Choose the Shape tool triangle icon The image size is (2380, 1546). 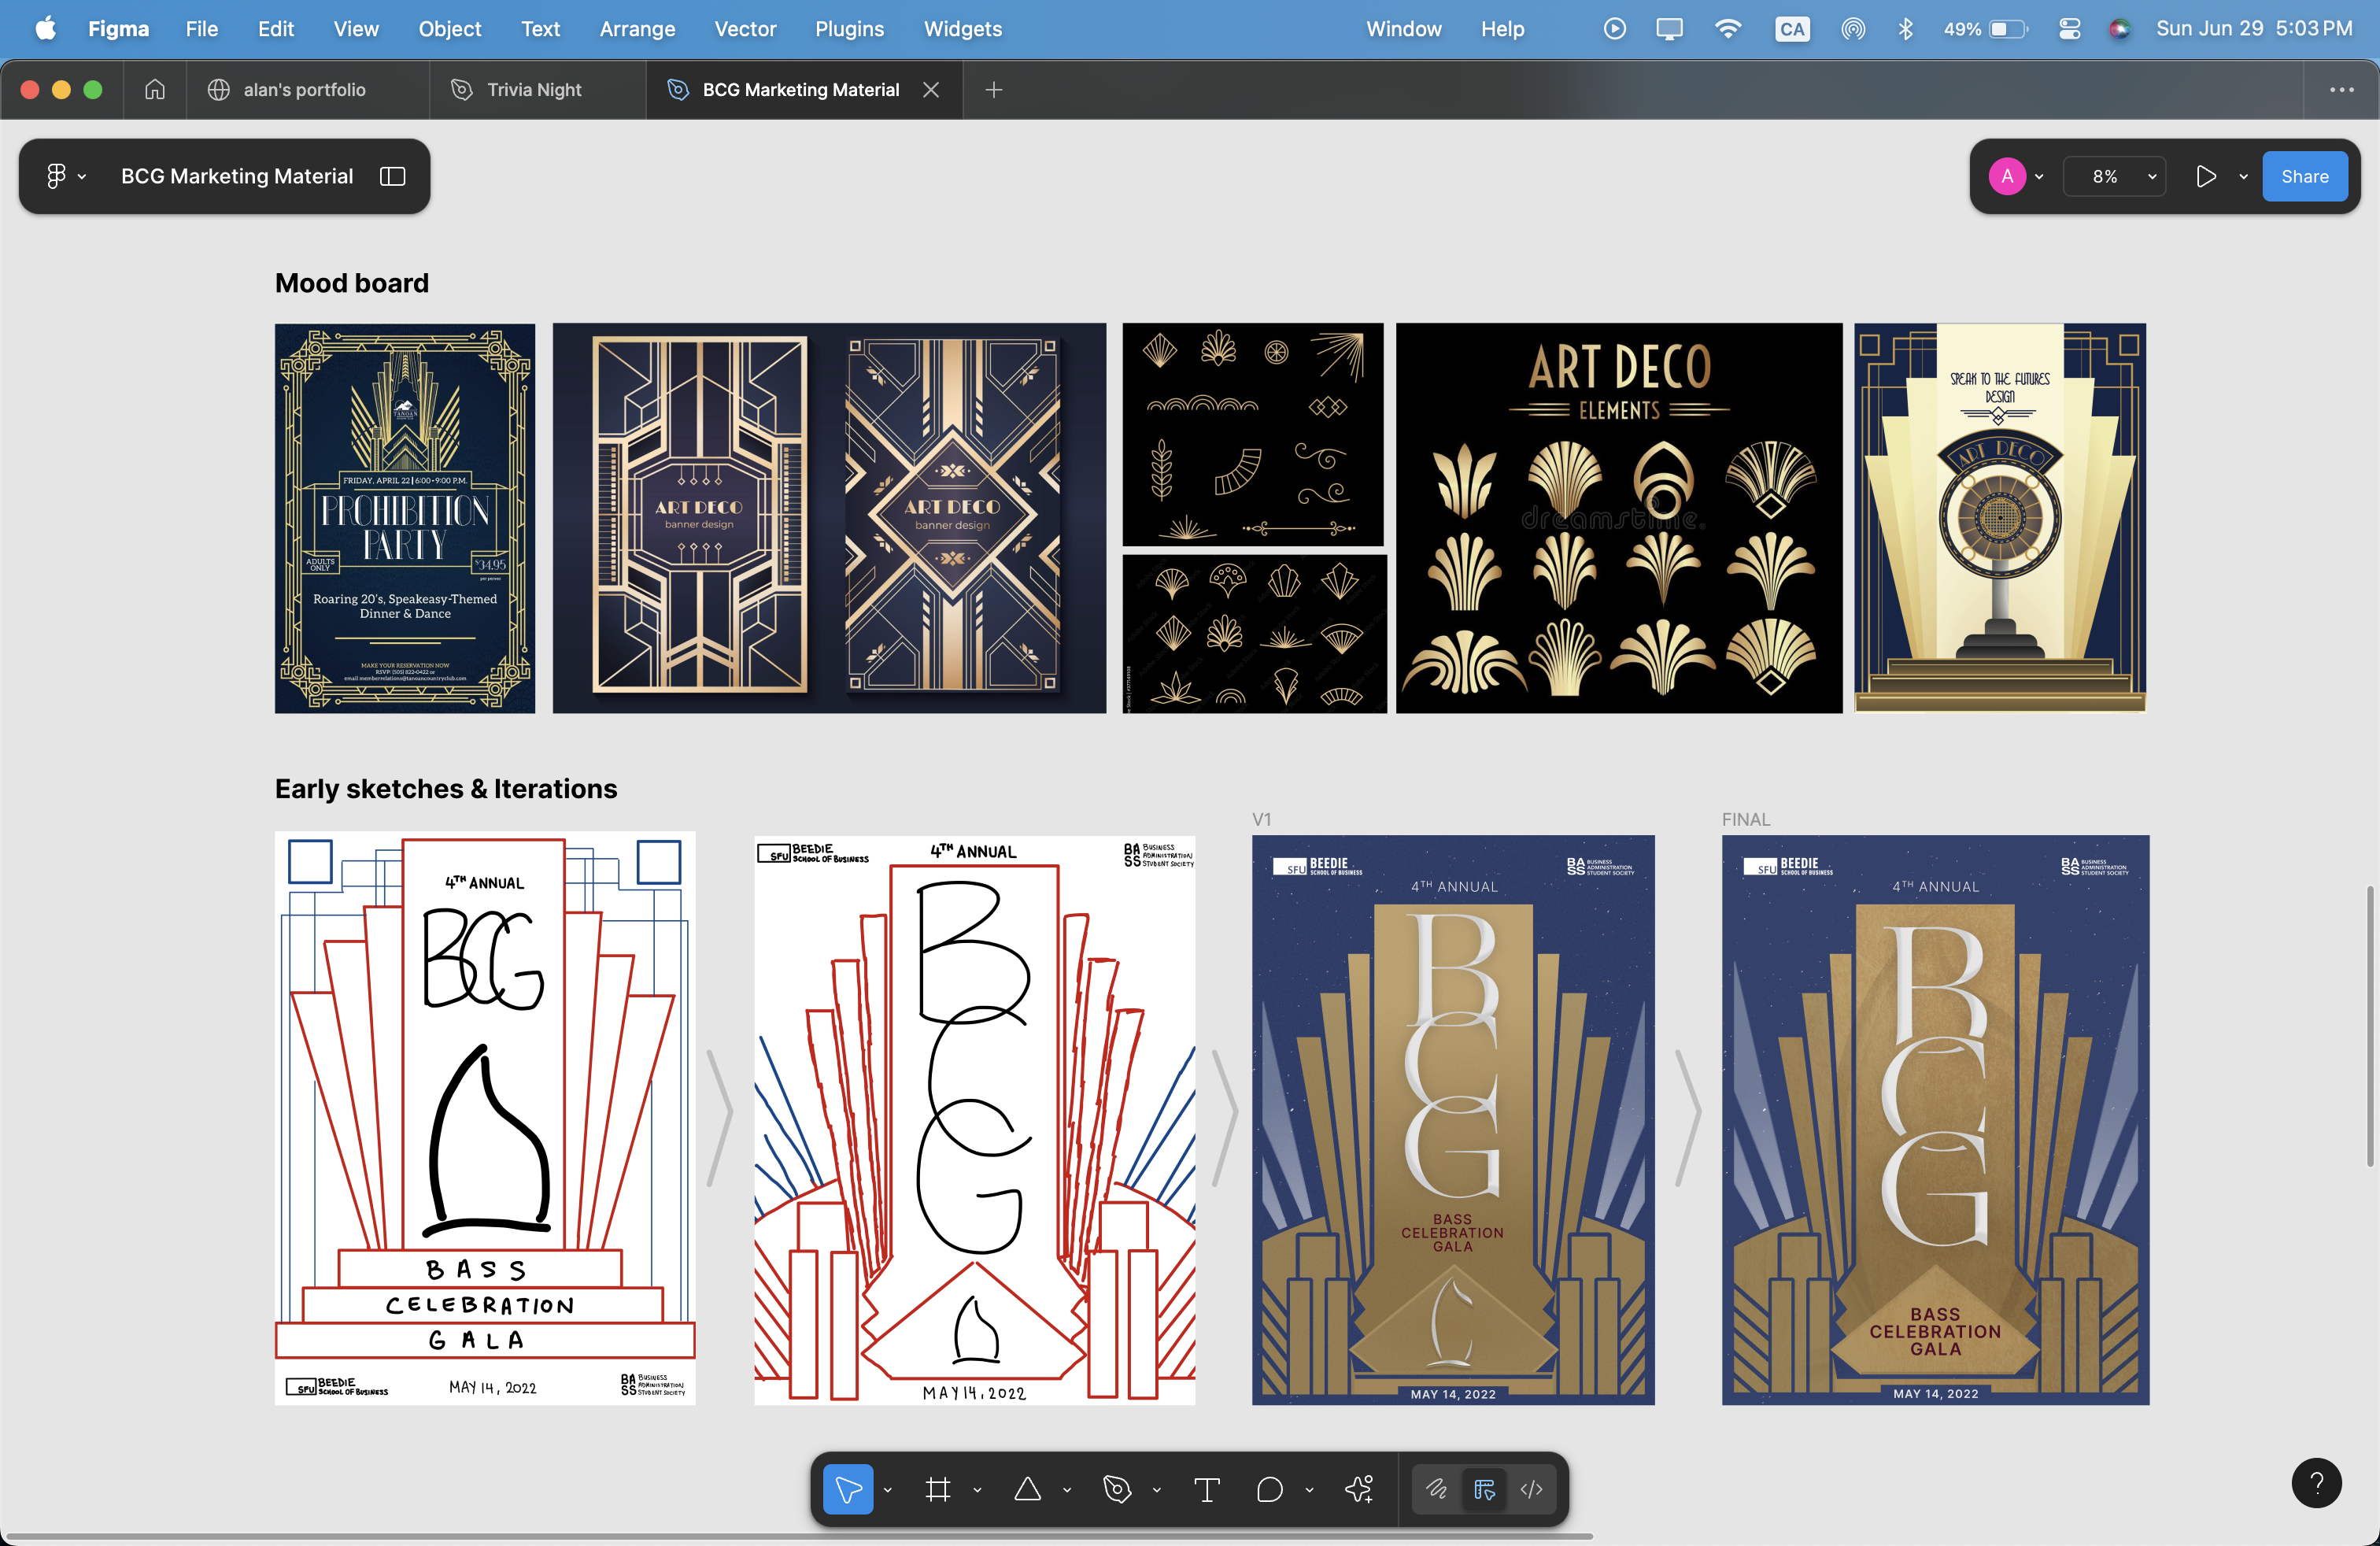(x=1027, y=1489)
